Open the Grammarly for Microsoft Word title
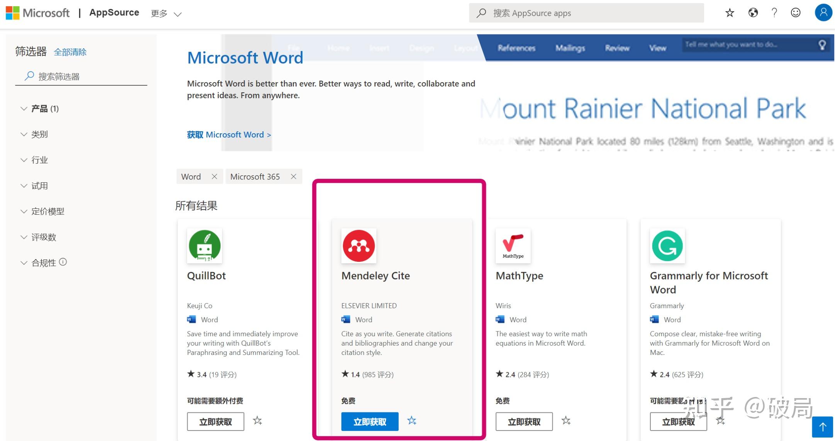Image resolution: width=835 pixels, height=441 pixels. (709, 283)
